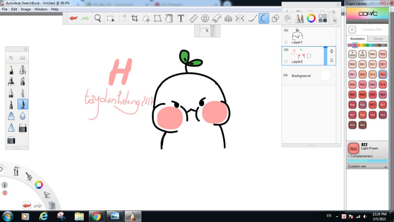Open the tools hammer icon in lagoon
Viewport: 394px width, 222px height.
coord(17,171)
